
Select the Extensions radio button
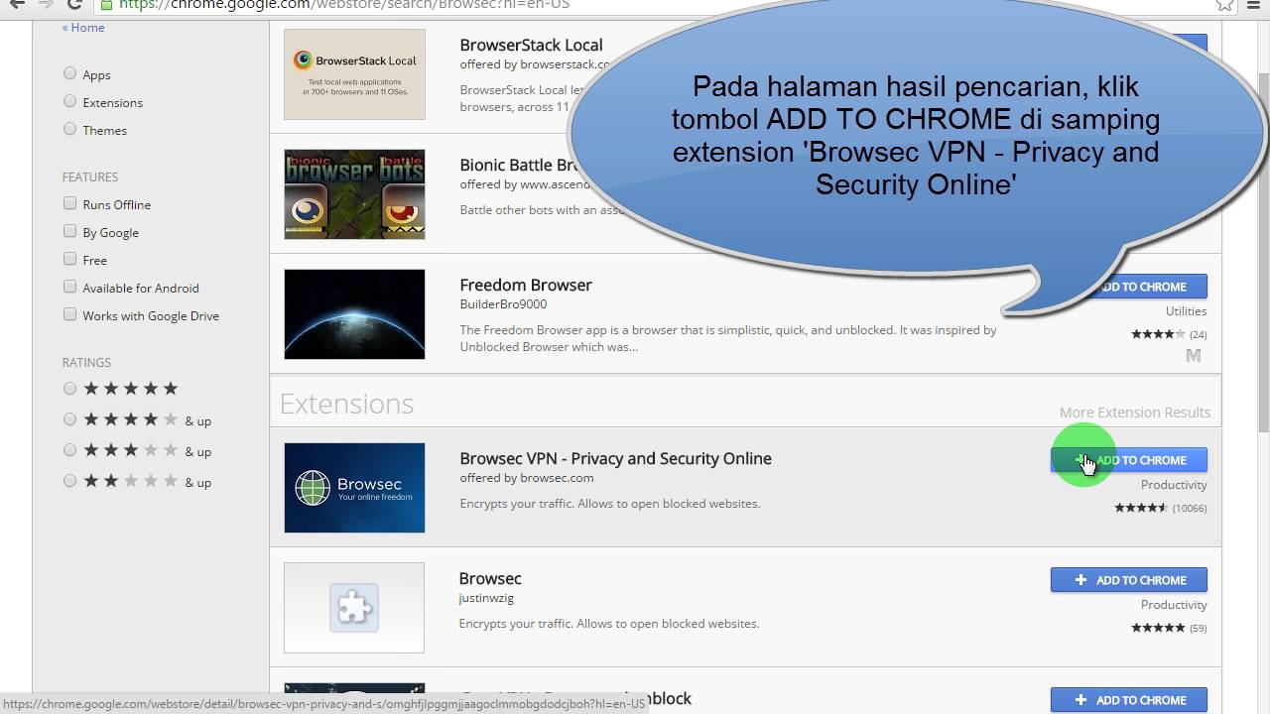coord(69,101)
